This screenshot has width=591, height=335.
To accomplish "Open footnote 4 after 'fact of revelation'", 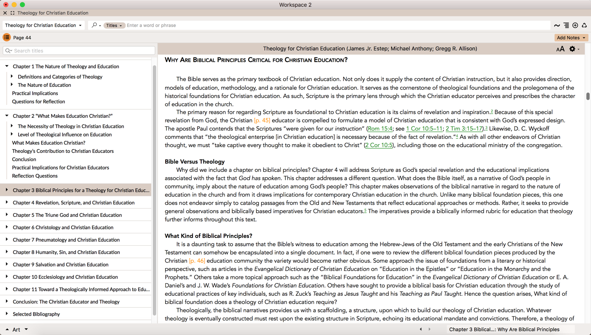I will pyautogui.click(x=457, y=136).
